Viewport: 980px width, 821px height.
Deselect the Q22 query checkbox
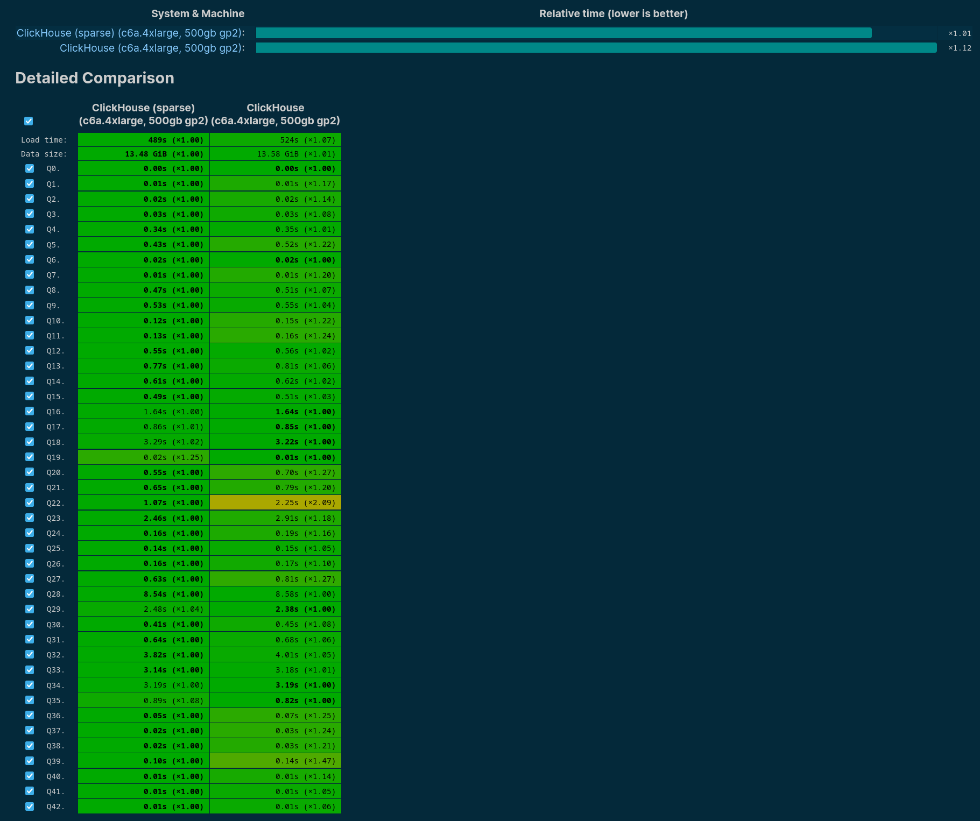30,502
